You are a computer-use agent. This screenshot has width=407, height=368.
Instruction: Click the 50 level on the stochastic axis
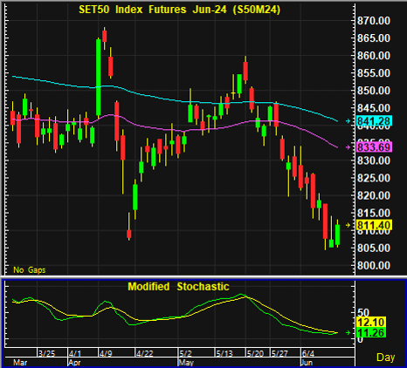[x=363, y=313]
